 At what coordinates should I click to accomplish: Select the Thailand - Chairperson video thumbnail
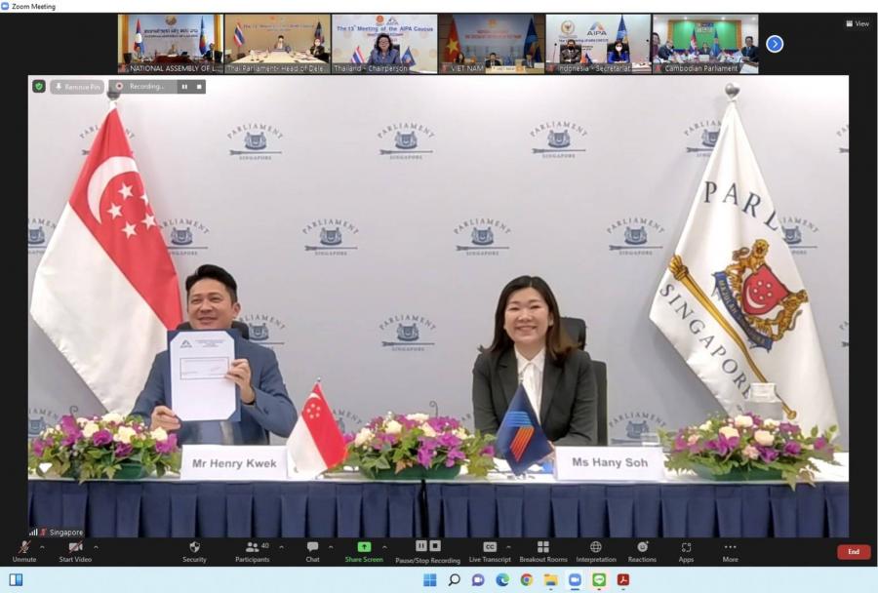tap(384, 44)
